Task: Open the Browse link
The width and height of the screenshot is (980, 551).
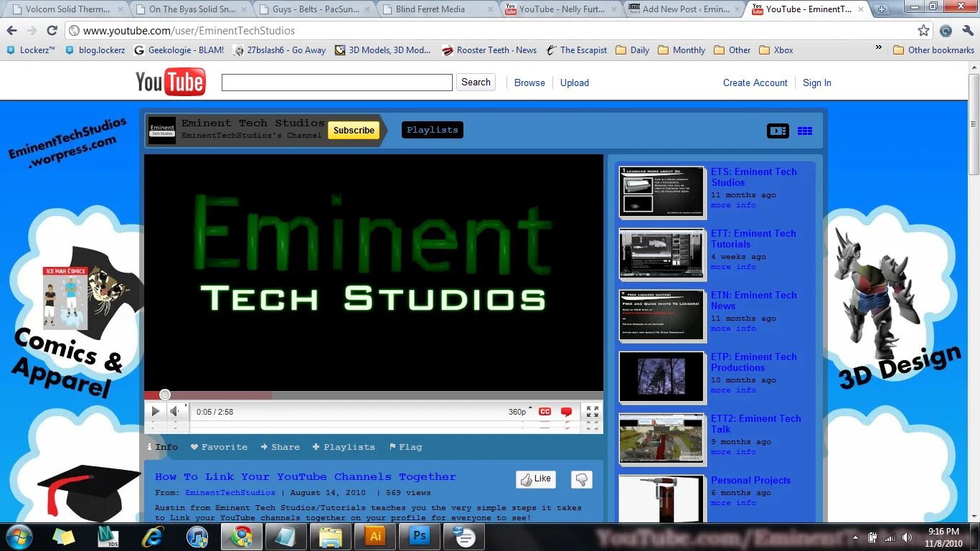Action: (x=529, y=83)
